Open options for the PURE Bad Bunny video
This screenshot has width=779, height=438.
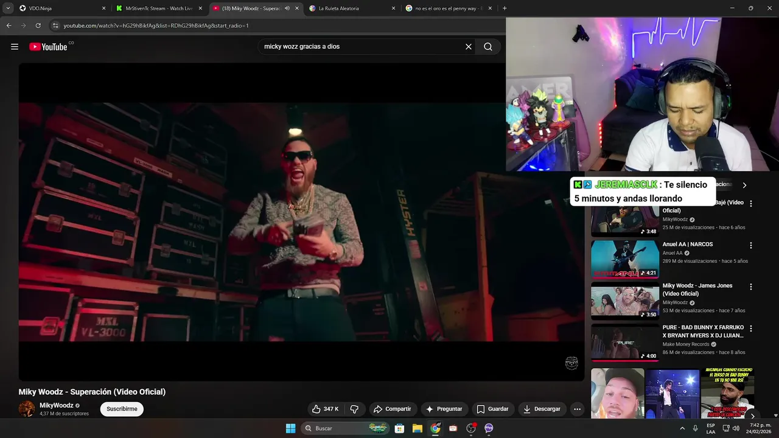pos(750,328)
